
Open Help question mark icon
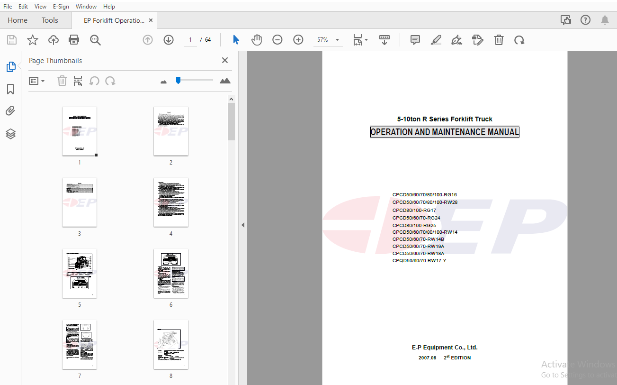pos(585,20)
